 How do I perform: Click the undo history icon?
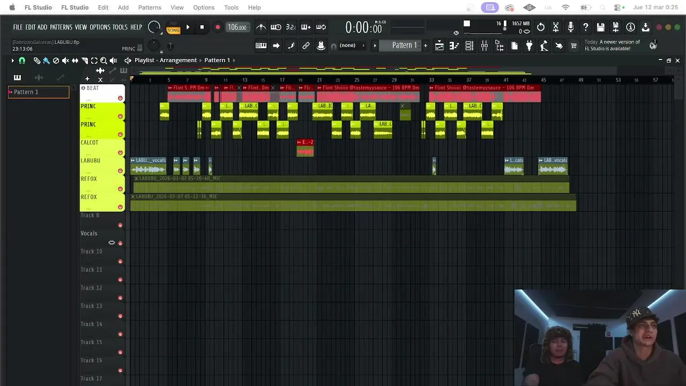541,27
